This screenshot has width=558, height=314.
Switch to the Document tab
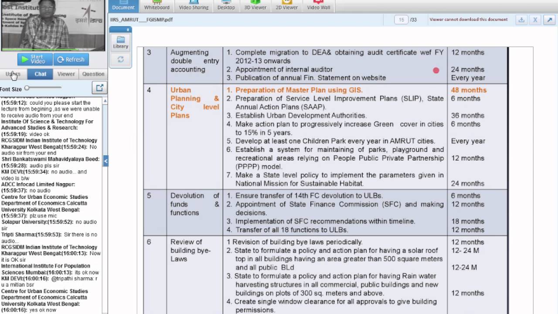pos(123,6)
